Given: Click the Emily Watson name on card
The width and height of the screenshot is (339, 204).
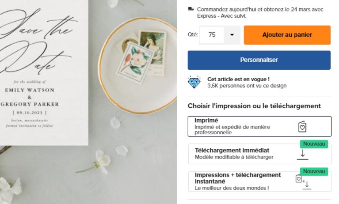Looking at the screenshot, I should tap(29, 90).
